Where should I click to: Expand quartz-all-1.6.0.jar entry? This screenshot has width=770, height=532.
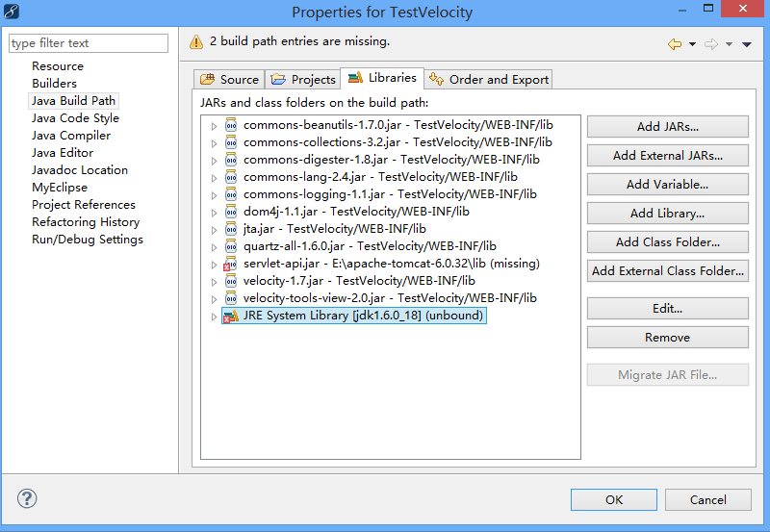(x=214, y=247)
